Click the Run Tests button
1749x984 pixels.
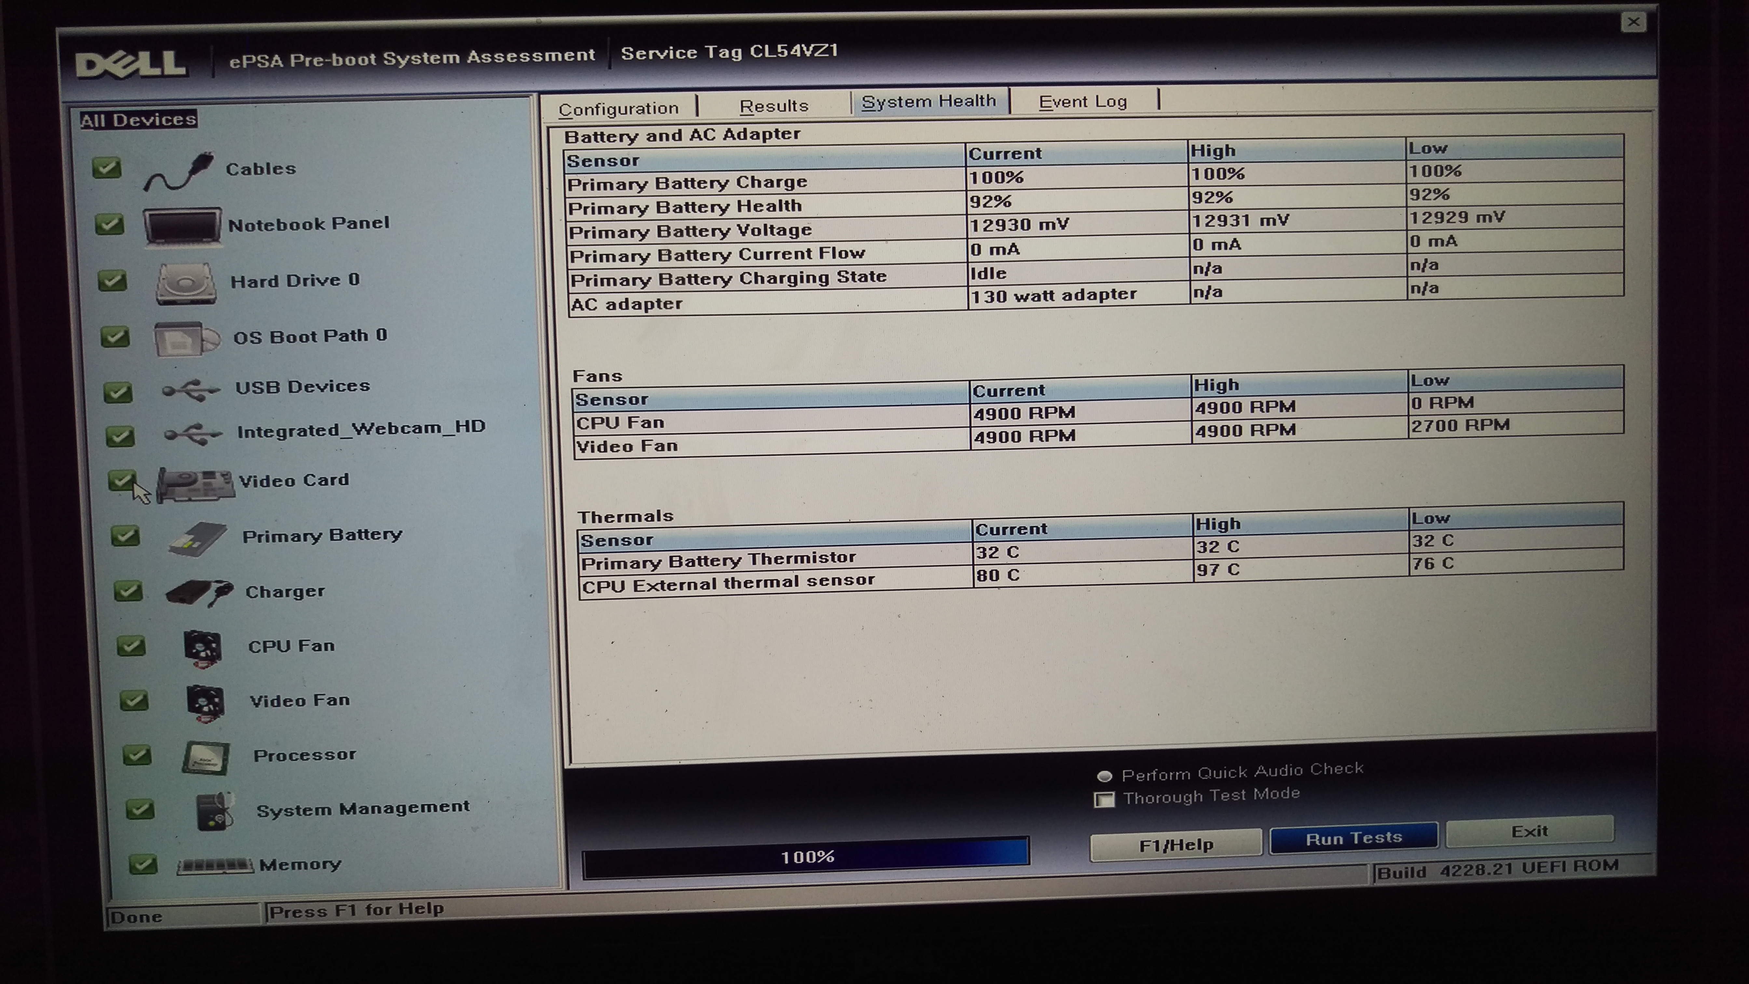point(1354,838)
